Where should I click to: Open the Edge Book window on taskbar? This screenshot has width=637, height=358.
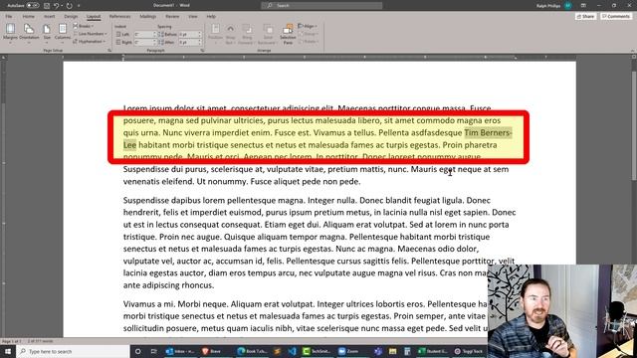tap(252, 351)
